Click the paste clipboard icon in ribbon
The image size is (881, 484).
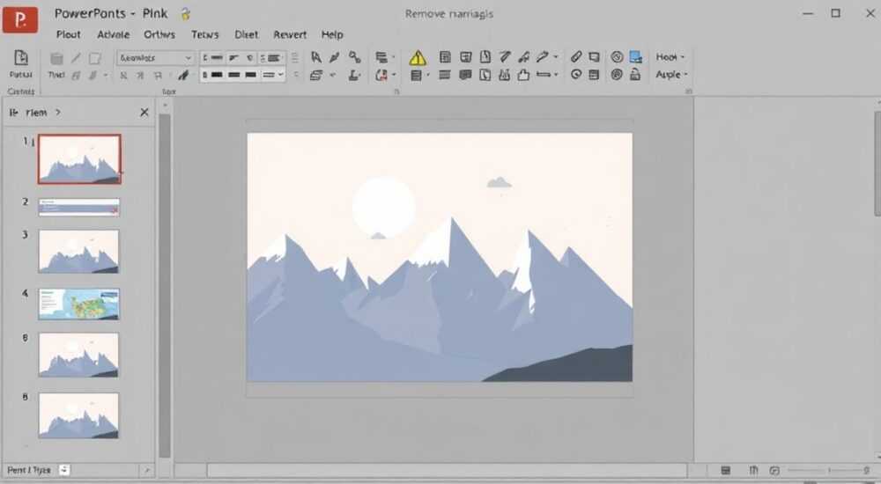pos(21,58)
